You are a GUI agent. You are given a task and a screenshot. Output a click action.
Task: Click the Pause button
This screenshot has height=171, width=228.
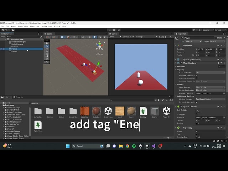tap(114, 30)
